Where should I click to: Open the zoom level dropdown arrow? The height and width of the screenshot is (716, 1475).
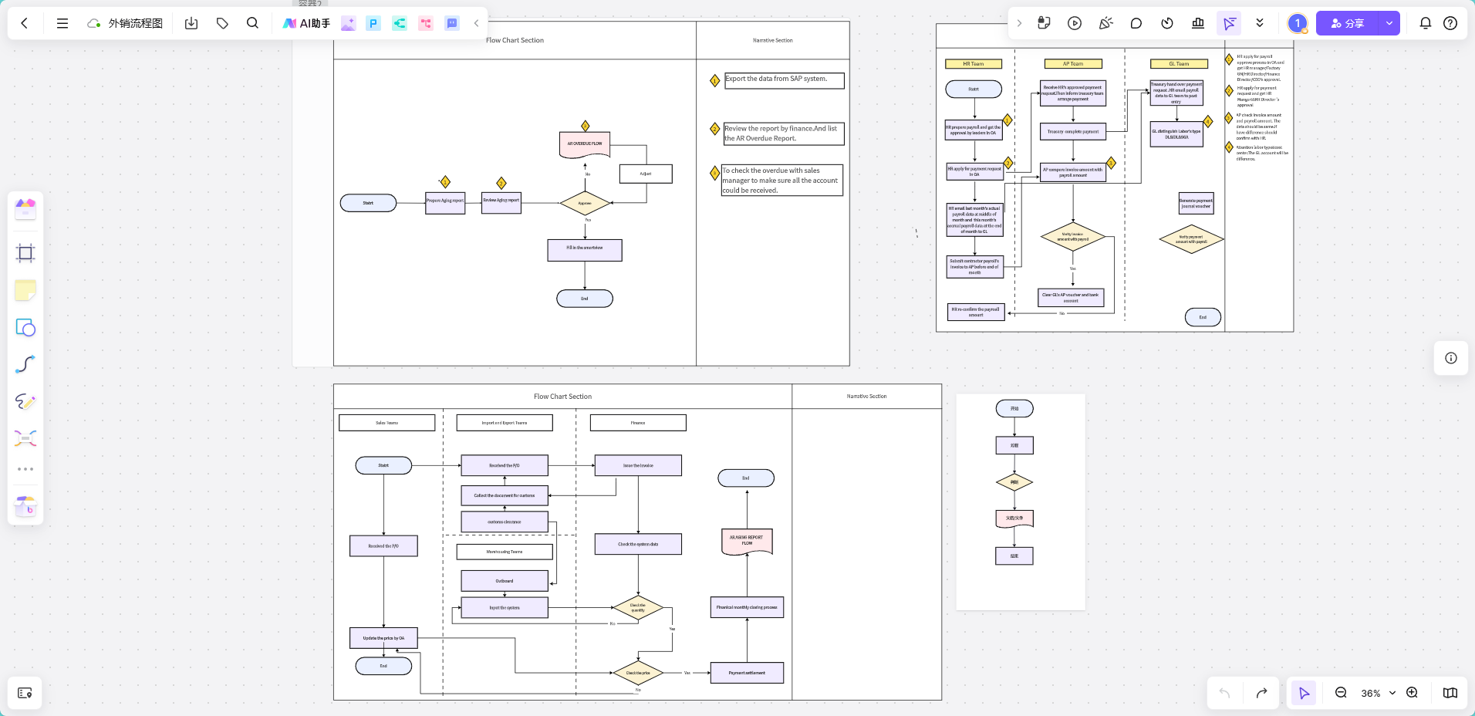pos(1392,693)
